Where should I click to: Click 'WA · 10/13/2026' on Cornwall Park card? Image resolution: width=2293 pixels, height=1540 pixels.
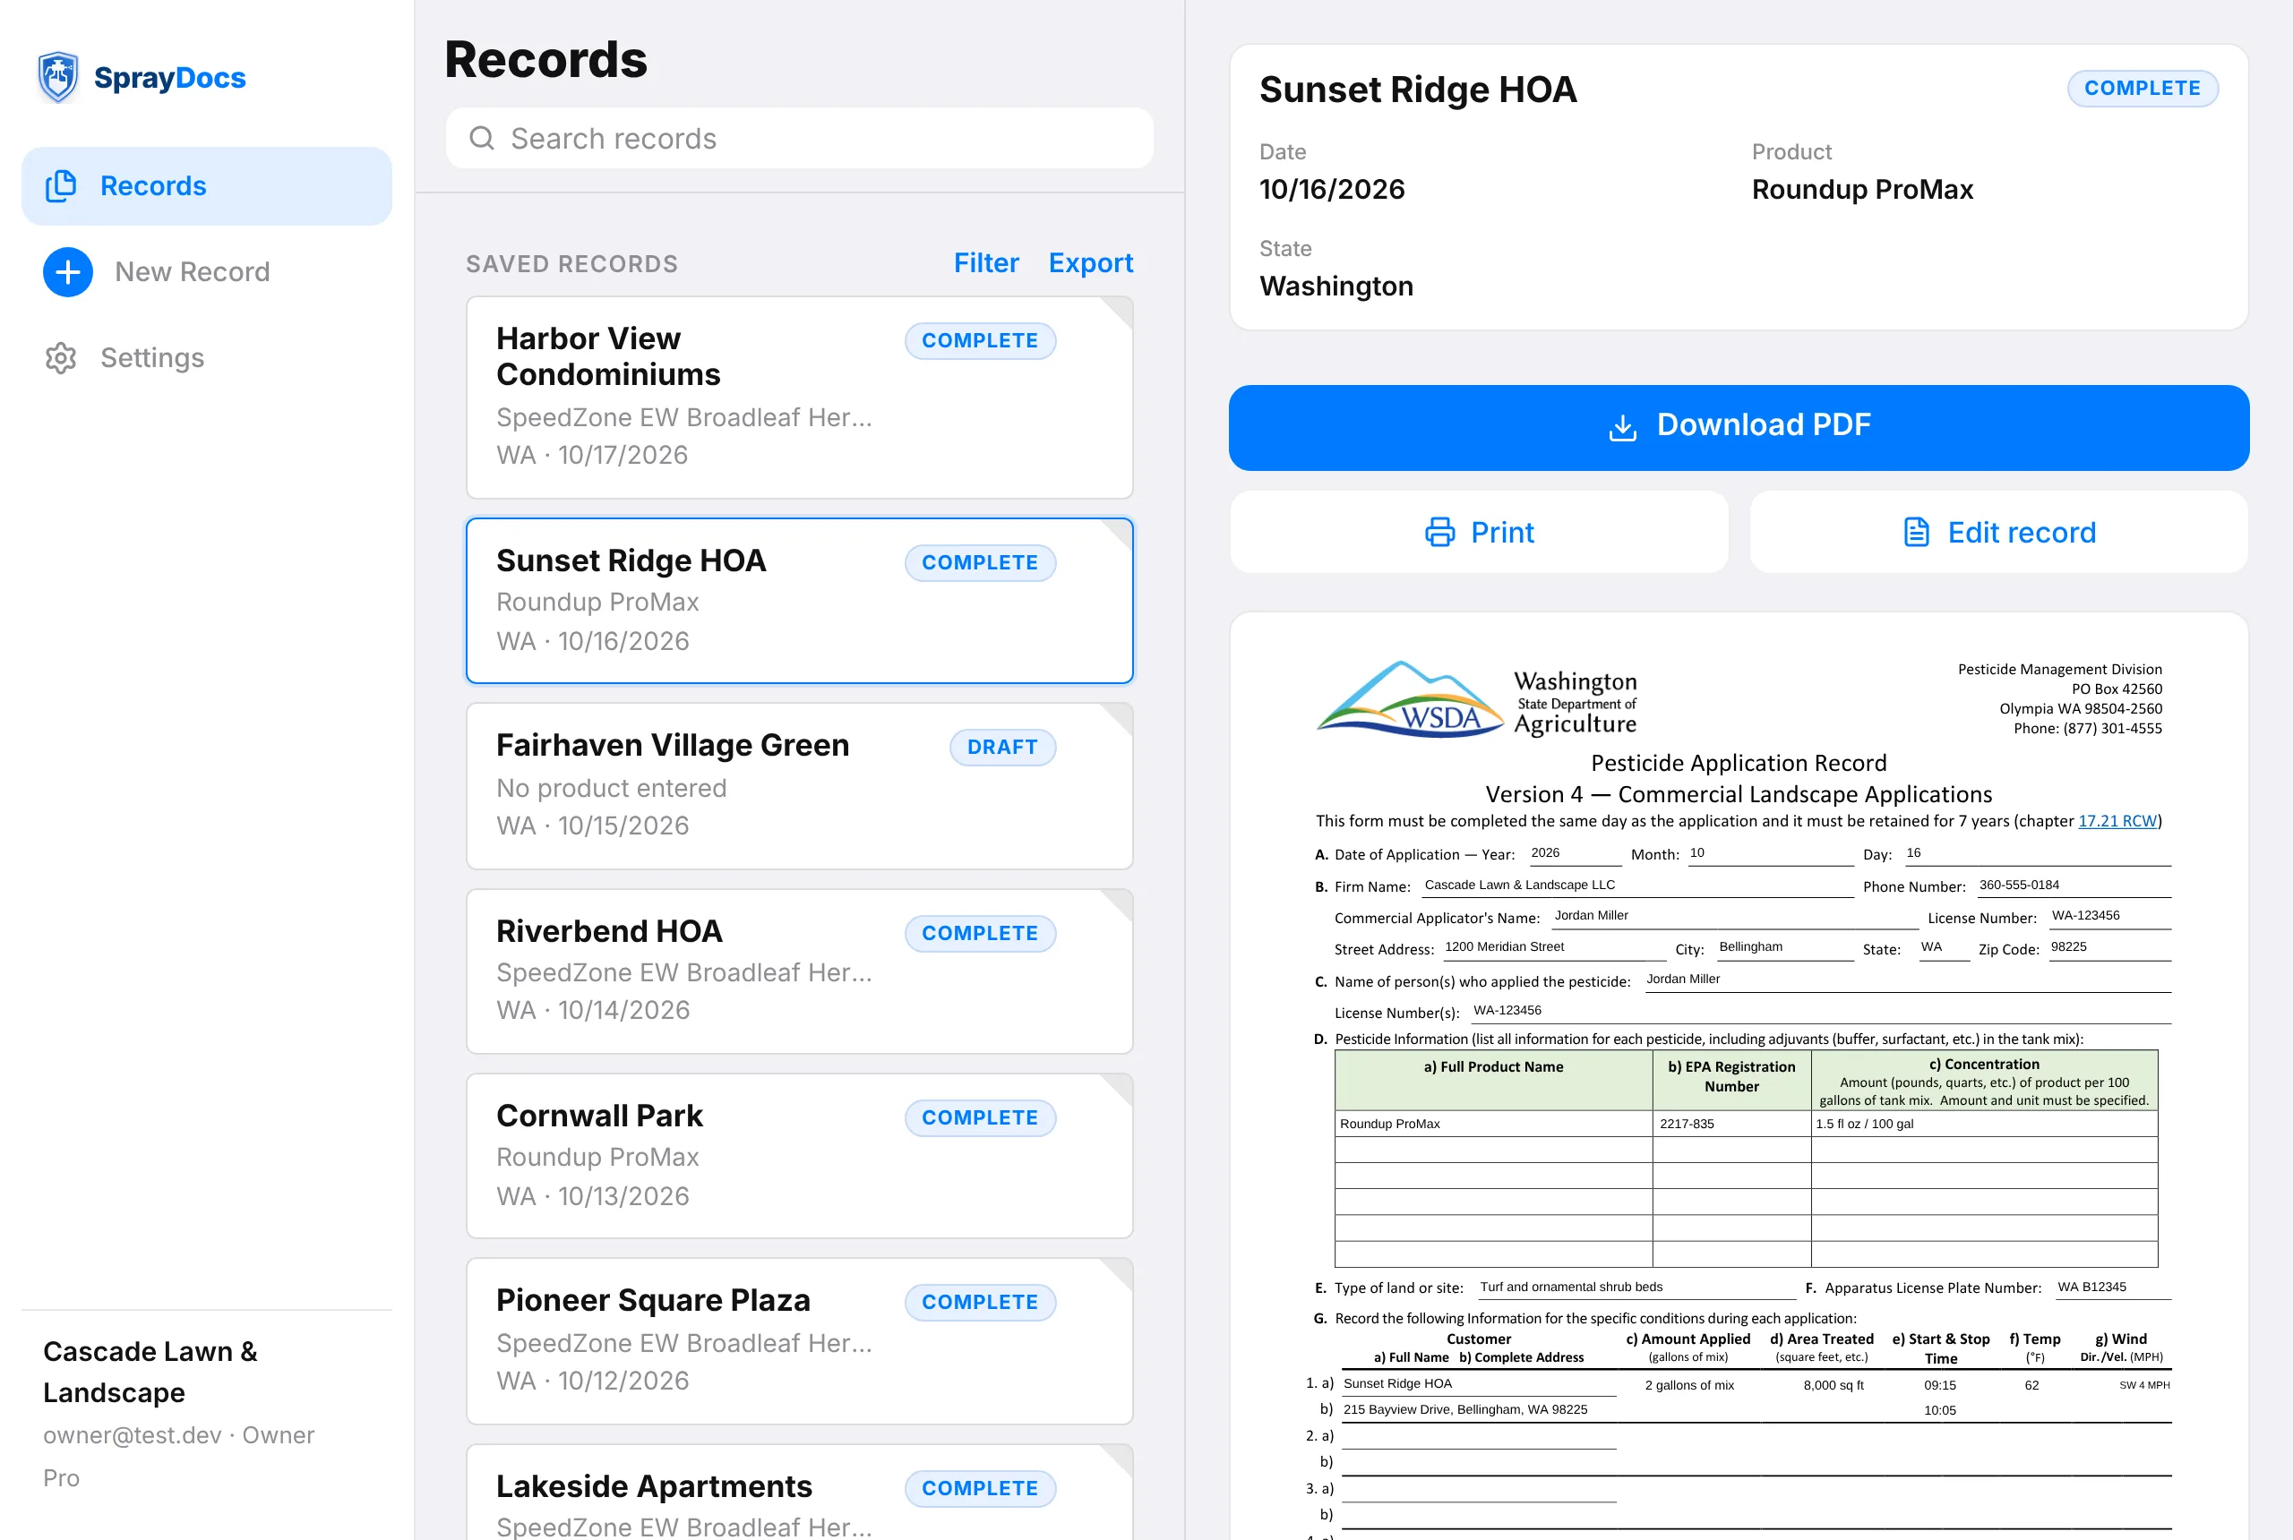coord(592,1196)
